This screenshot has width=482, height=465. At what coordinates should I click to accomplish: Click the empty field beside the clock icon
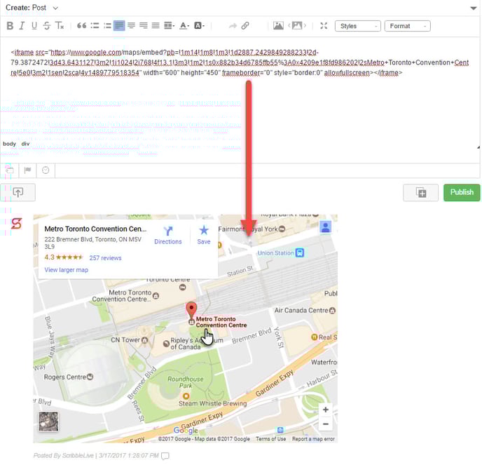(x=268, y=170)
